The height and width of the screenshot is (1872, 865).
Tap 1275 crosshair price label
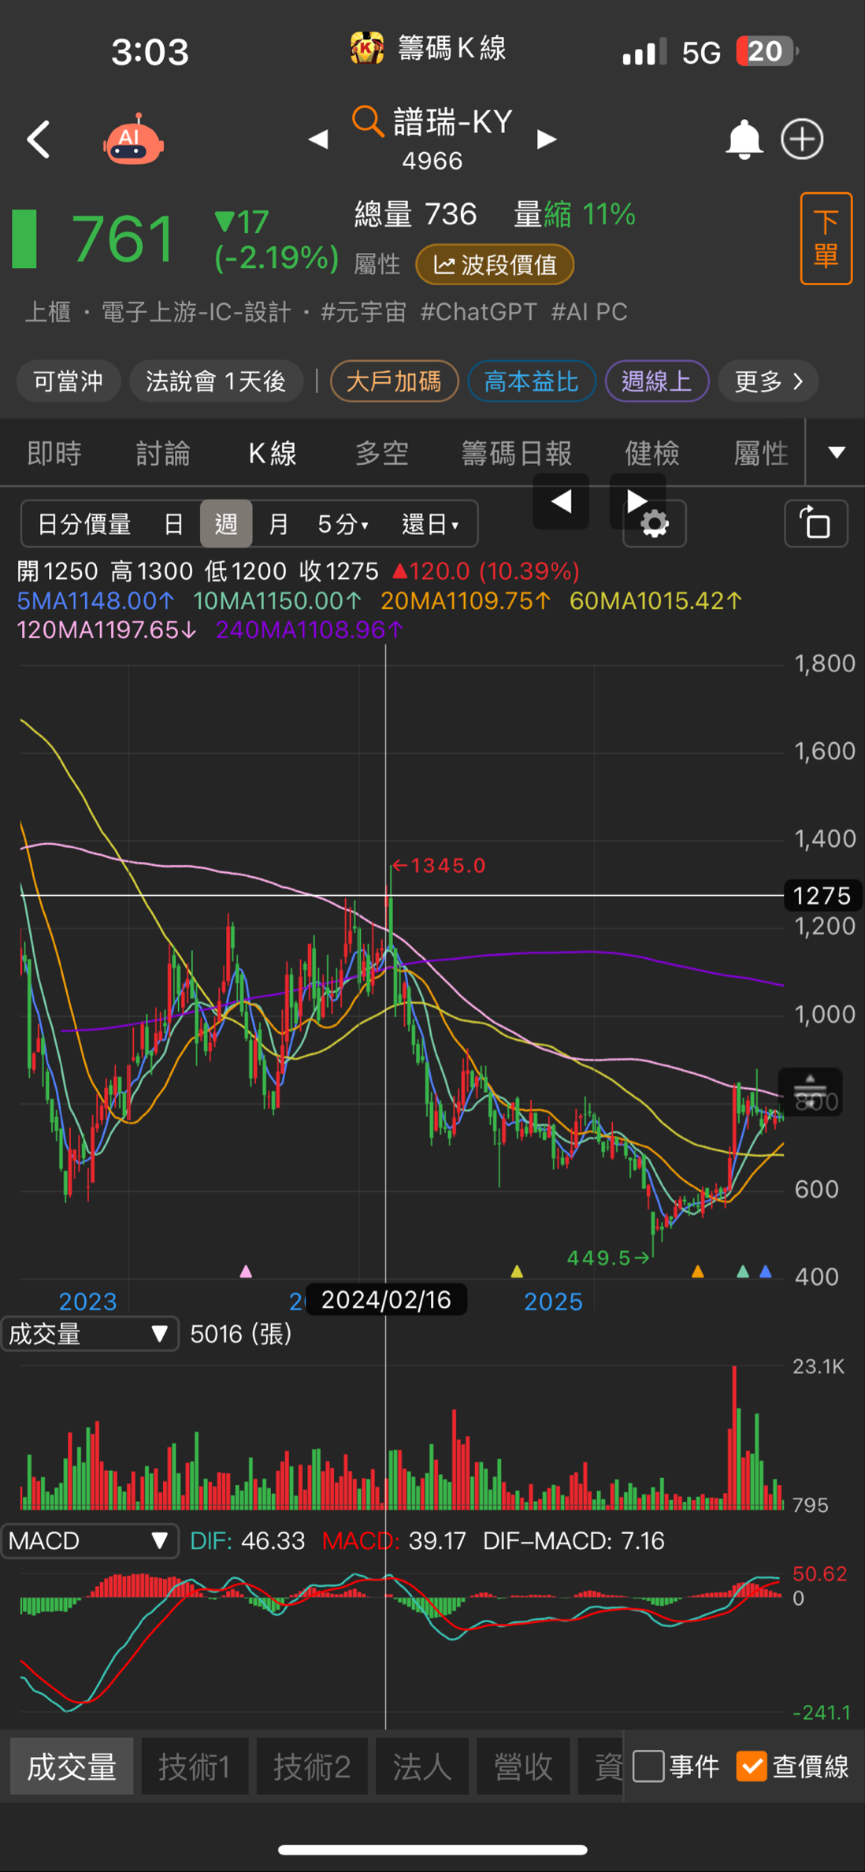[822, 896]
